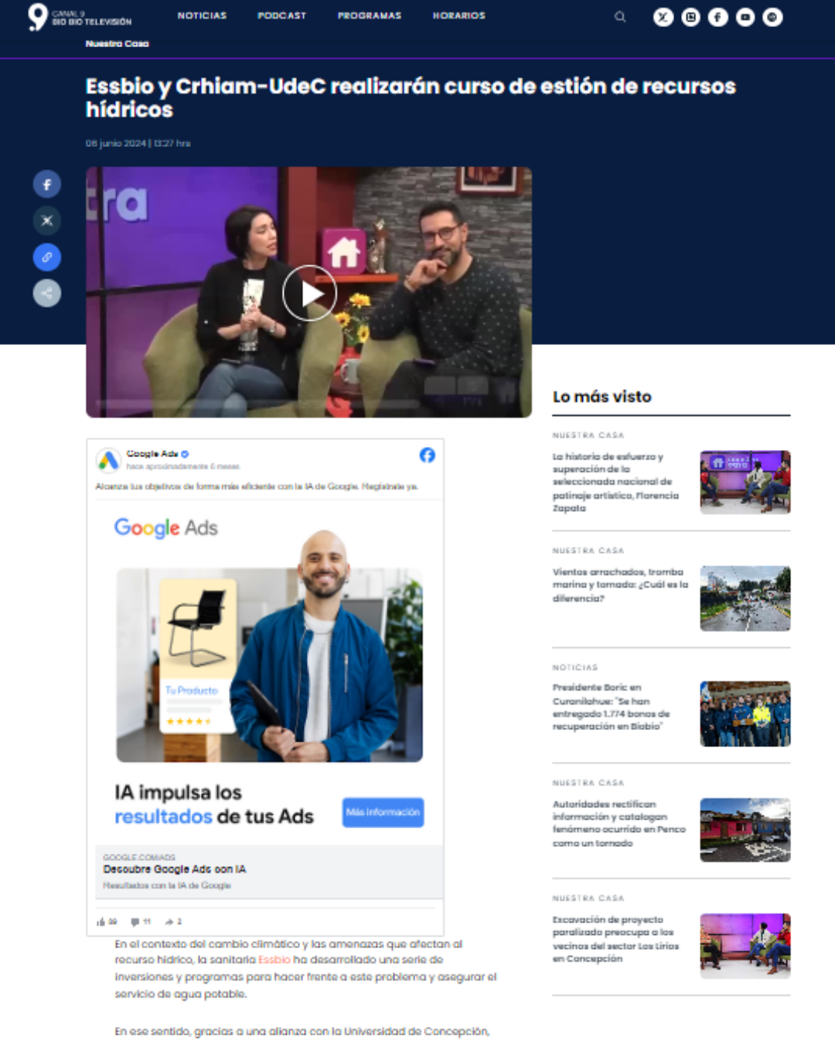Image resolution: width=835 pixels, height=1044 pixels.
Task: Open the NOTICIAS menu
Action: 203,15
